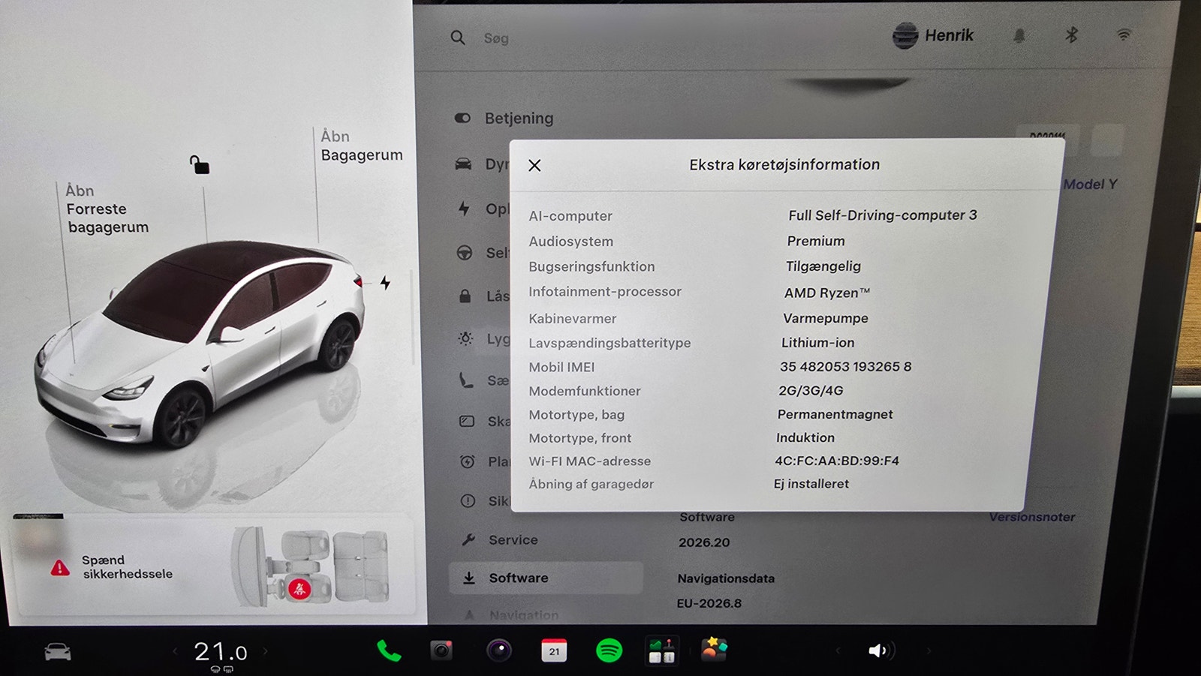Tap the seat menu icon
Viewport: 1201px width, 676px height.
466,380
